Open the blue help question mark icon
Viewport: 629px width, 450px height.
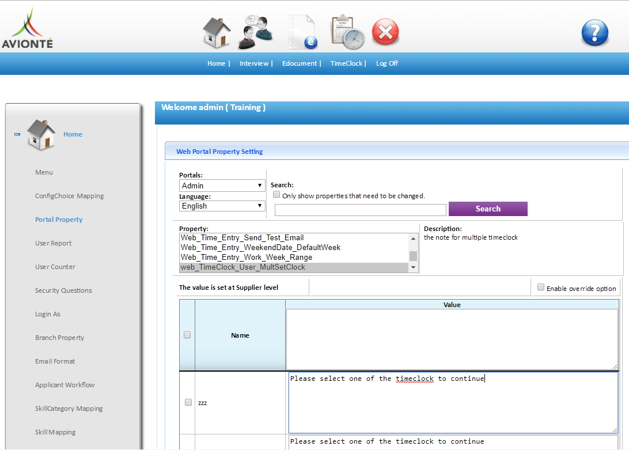[595, 32]
